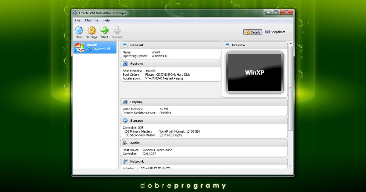Click the Preview section monitor icon
This screenshot has height=192, width=366.
tap(227, 45)
